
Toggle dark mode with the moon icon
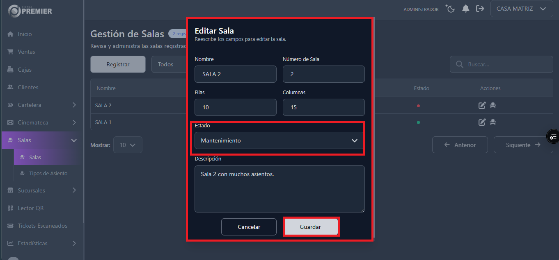[450, 8]
